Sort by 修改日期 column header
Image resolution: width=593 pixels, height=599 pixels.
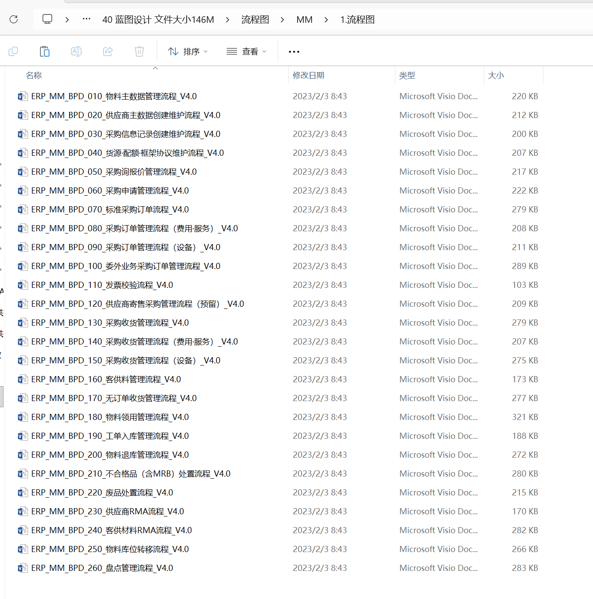coord(309,75)
